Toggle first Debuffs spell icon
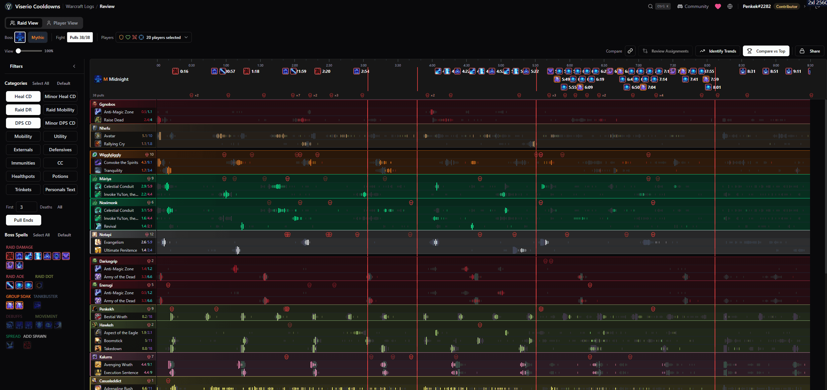The height and width of the screenshot is (390, 827). pyautogui.click(x=10, y=325)
